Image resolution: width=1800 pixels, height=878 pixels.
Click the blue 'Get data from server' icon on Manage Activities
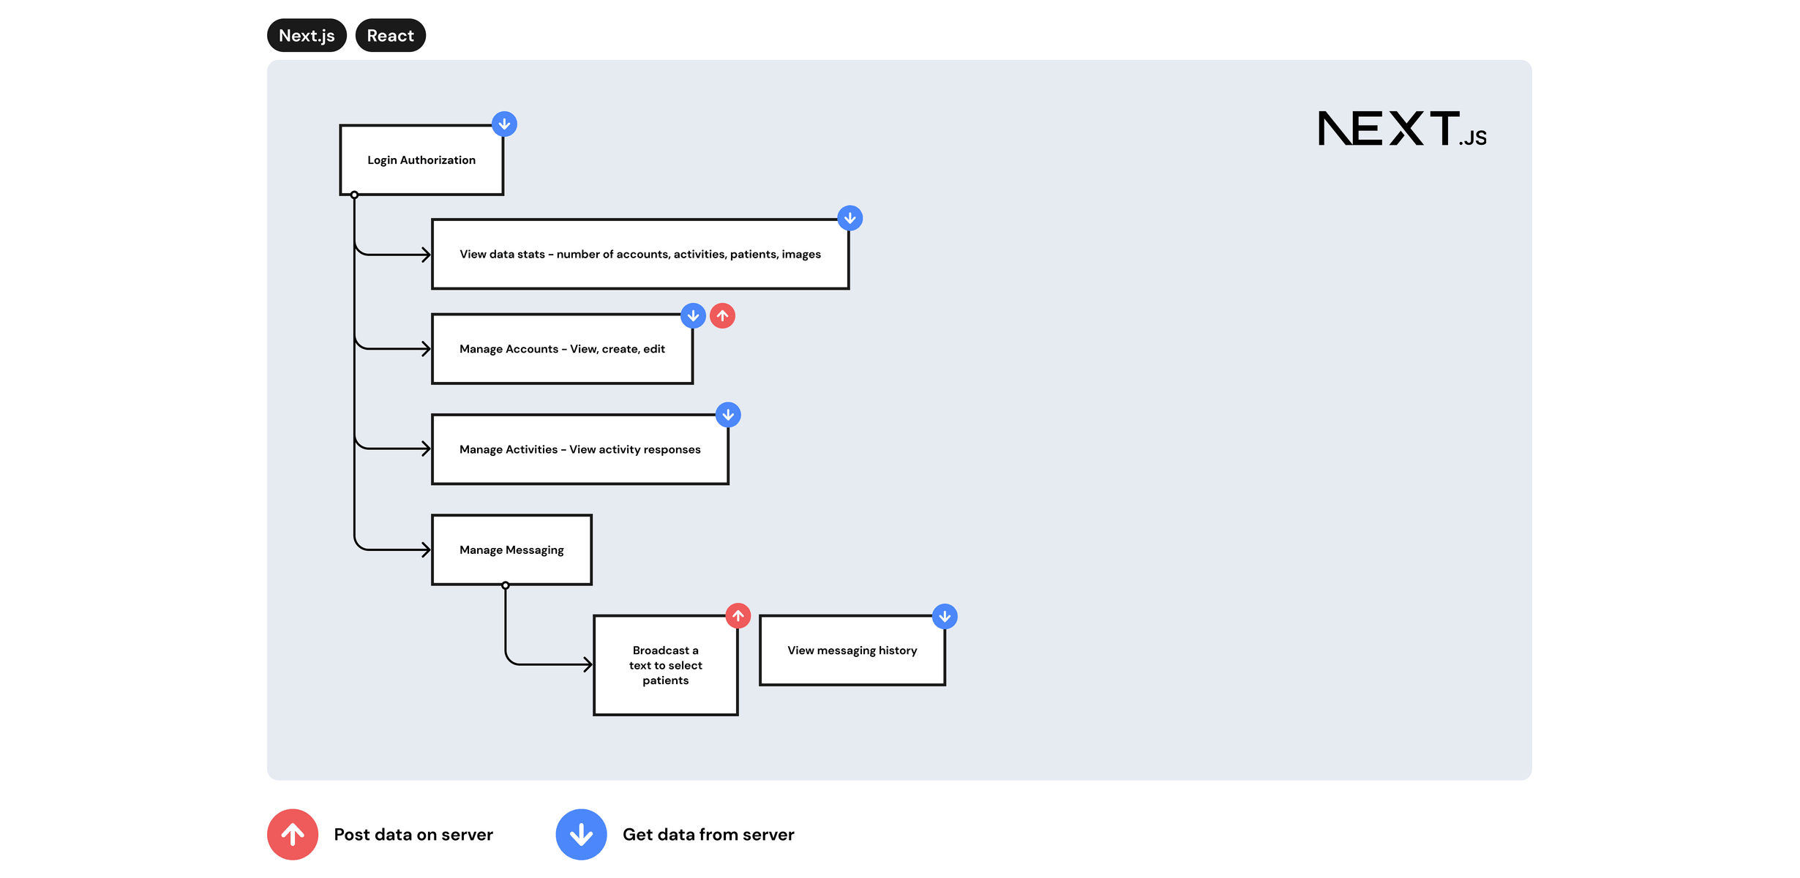pyautogui.click(x=728, y=414)
